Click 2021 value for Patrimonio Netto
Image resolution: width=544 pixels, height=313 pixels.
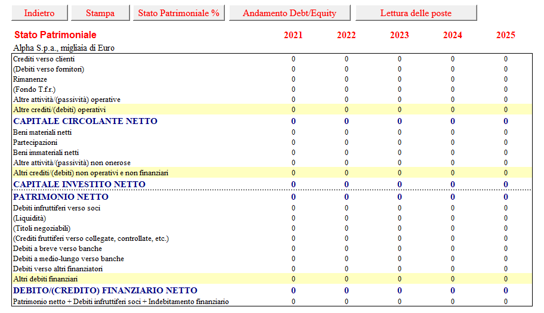[293, 197]
